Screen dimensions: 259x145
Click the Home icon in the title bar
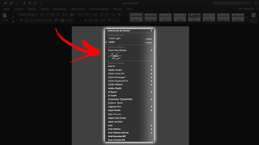[x=6, y=3]
